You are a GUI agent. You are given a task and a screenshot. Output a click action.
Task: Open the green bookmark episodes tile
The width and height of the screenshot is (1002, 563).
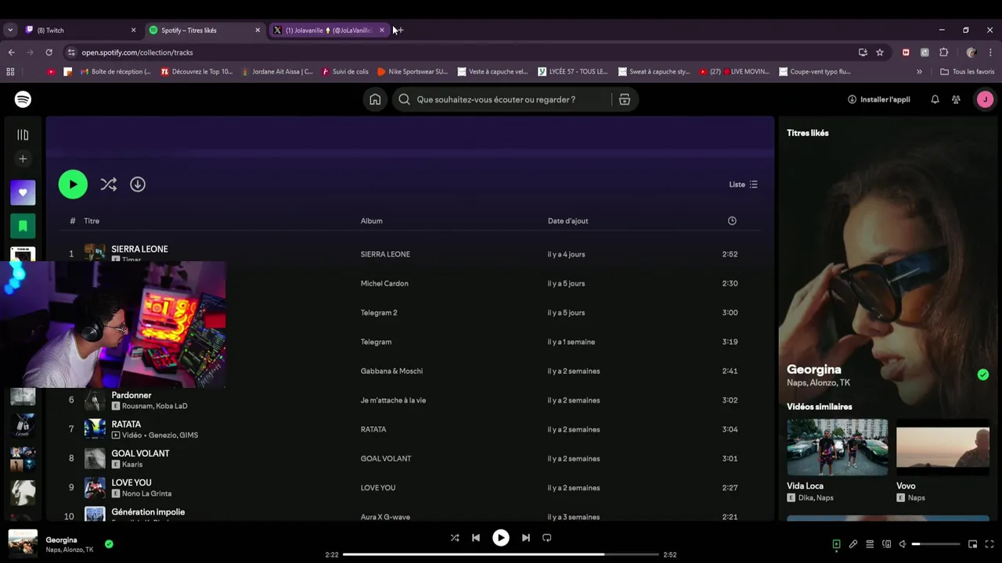[x=23, y=226]
